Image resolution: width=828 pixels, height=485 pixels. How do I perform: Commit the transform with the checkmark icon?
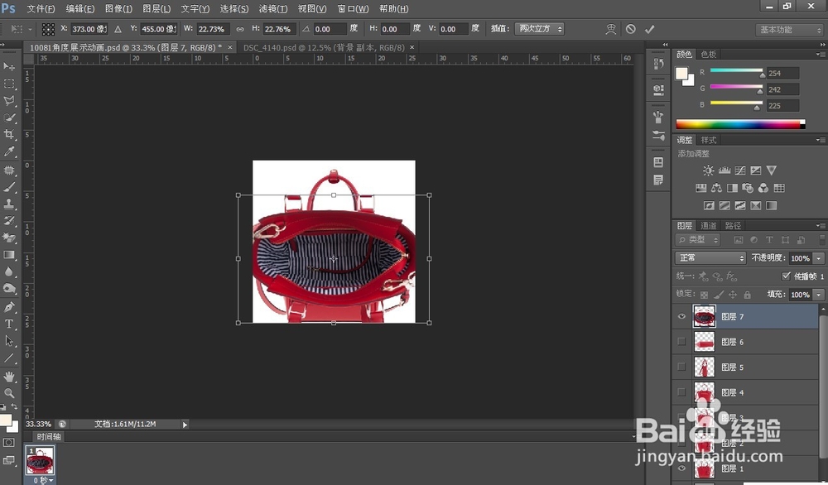[649, 29]
